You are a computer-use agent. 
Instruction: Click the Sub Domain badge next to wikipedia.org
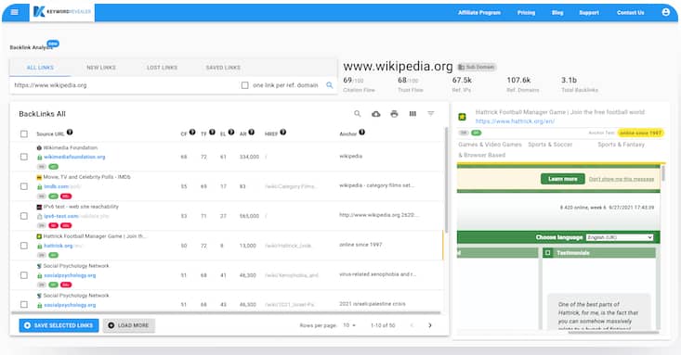[477, 67]
